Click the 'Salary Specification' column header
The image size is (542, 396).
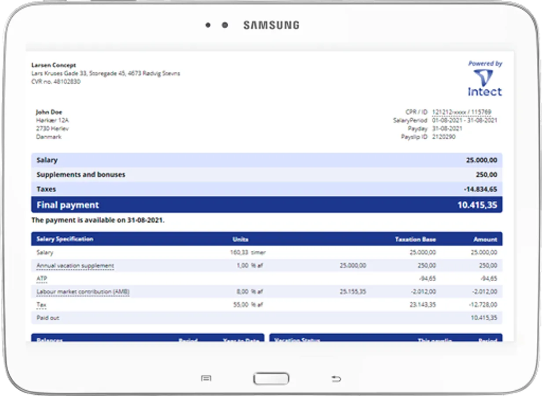65,239
